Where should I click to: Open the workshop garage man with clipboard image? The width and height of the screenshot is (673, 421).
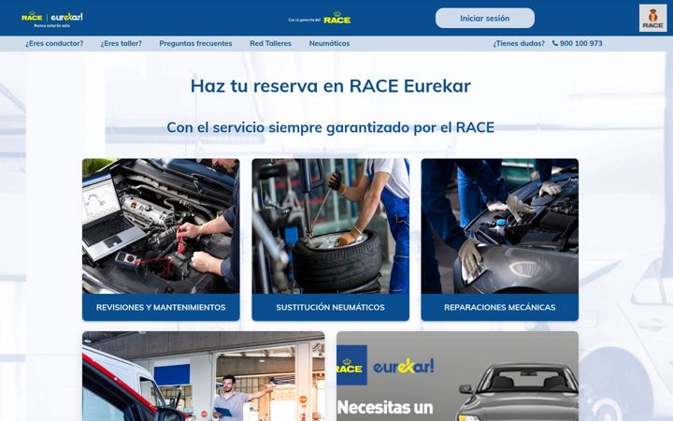click(204, 376)
